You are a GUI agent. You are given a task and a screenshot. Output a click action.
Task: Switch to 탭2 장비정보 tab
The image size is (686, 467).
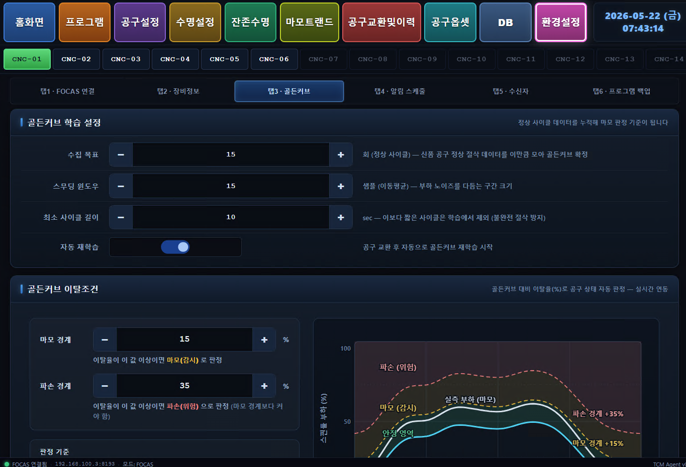(178, 91)
